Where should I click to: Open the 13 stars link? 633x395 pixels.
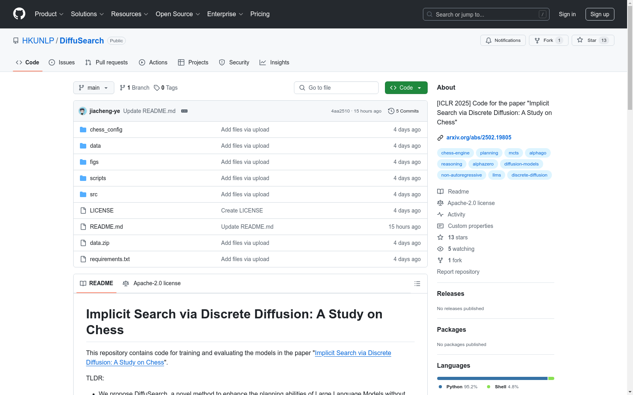coord(458,237)
